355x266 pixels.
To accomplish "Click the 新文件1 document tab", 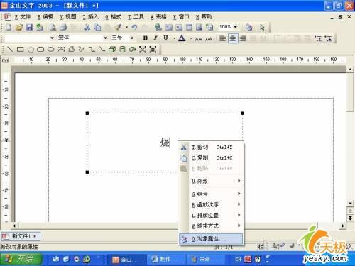I will [x=21, y=236].
